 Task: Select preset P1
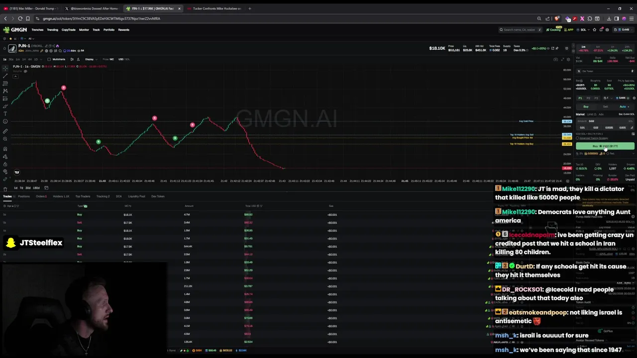(x=580, y=98)
